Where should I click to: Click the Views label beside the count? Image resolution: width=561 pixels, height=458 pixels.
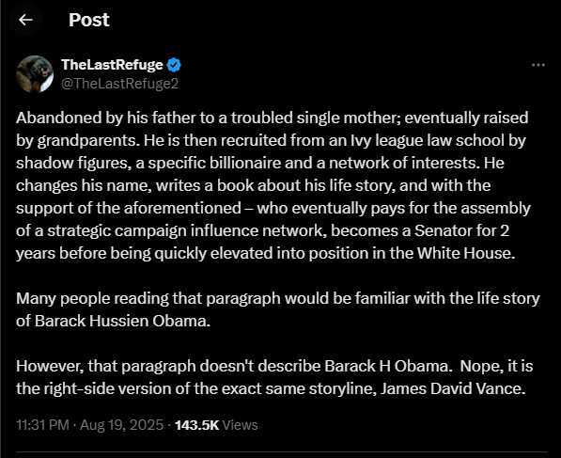(x=240, y=425)
